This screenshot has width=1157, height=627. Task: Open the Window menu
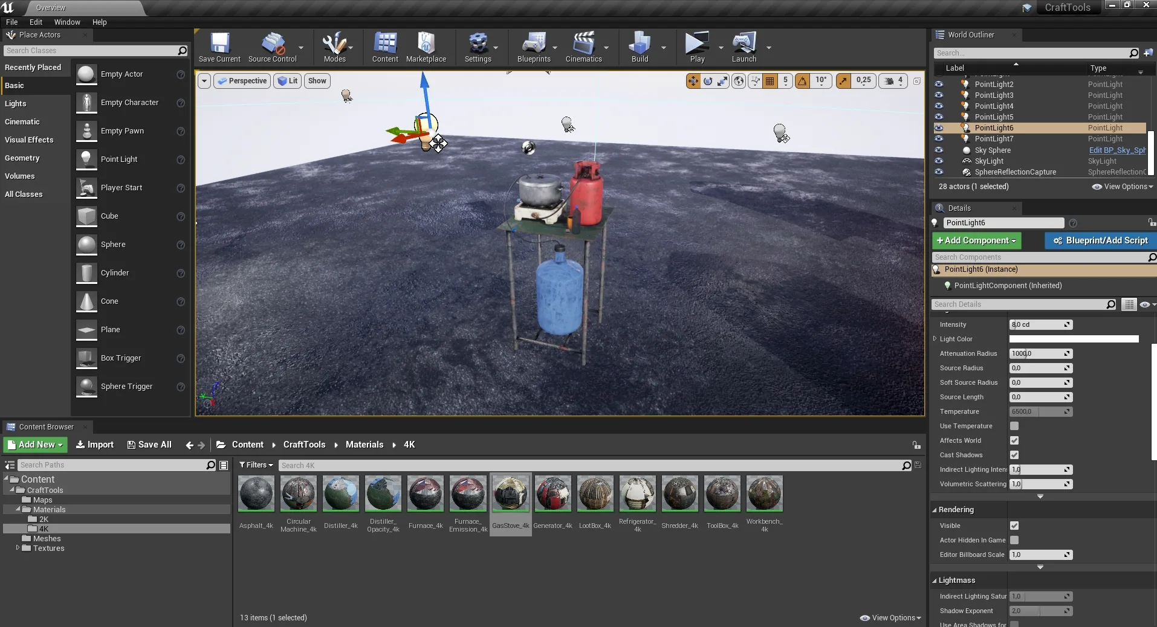(67, 22)
